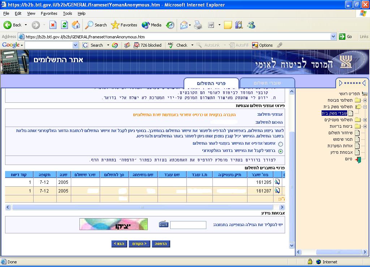Viewport: 370px width, 267px height.
Task: Click the captcha word input field
Action: point(188,225)
